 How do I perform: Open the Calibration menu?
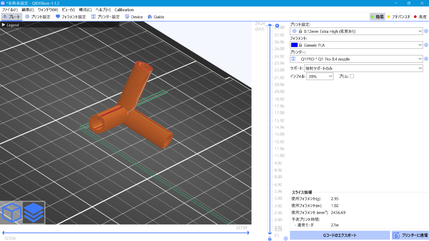click(124, 10)
